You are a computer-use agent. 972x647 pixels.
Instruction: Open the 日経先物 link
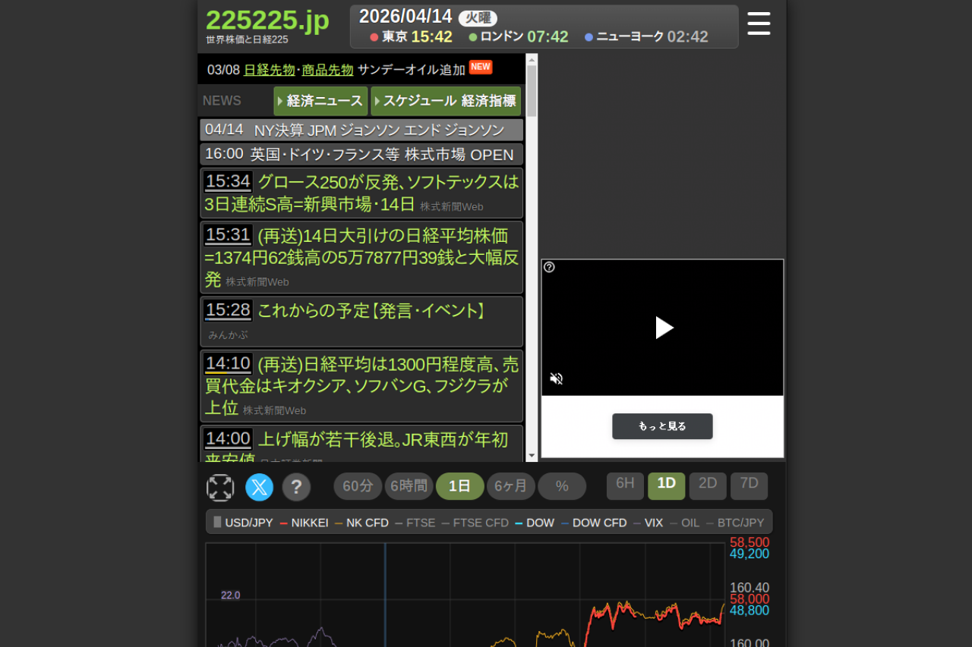tap(269, 70)
